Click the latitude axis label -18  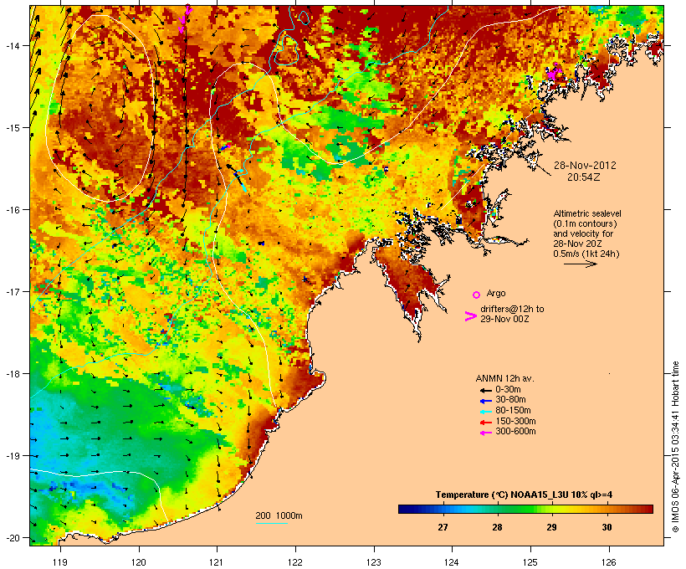click(13, 374)
